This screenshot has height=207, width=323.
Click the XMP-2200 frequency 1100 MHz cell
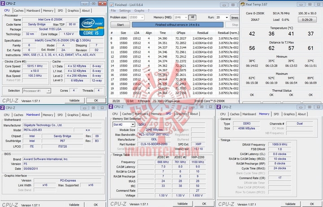pos(197,162)
